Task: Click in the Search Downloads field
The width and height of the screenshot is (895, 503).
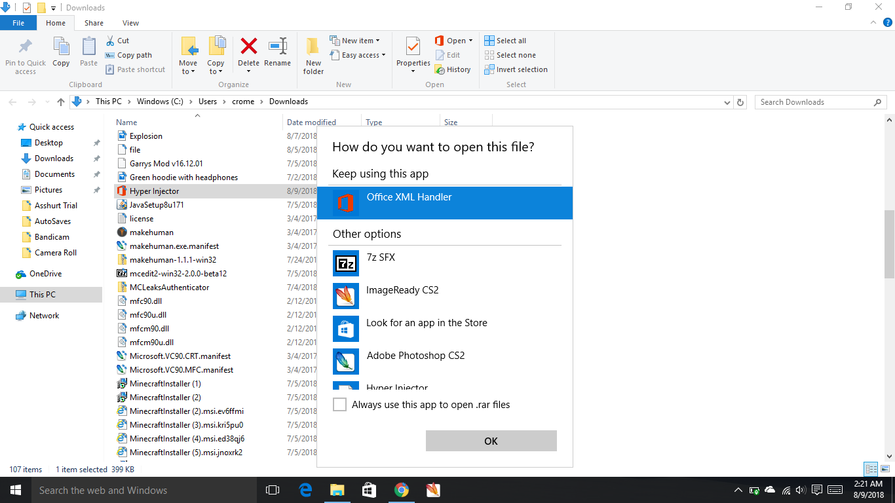Action: tap(820, 102)
